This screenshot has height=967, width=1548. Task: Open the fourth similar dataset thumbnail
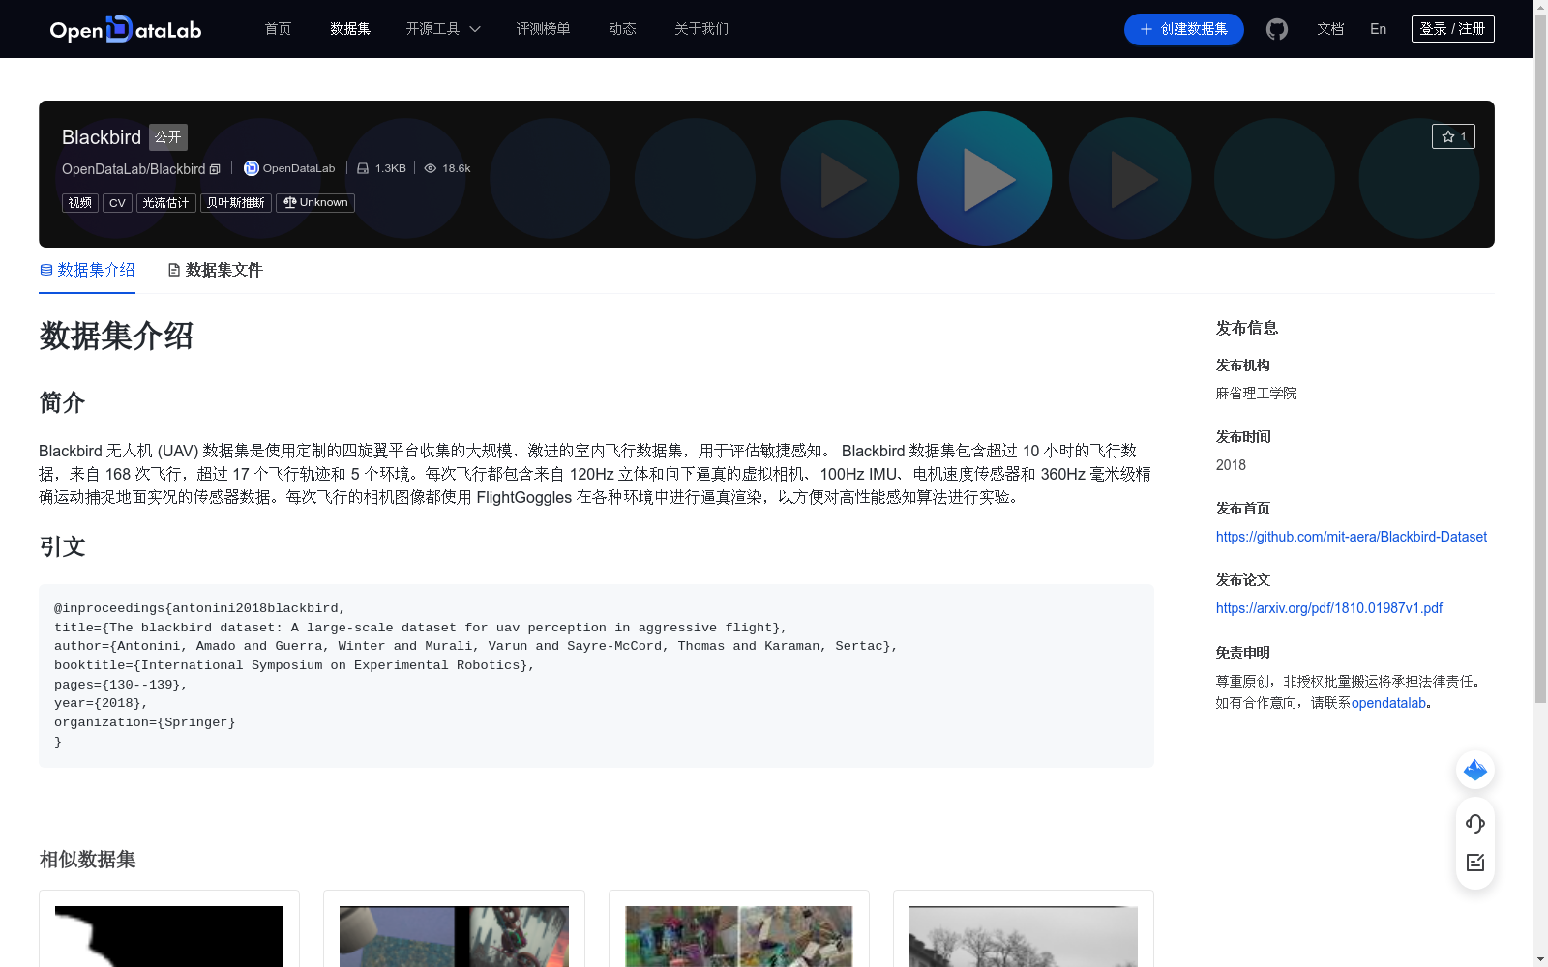click(x=1024, y=936)
